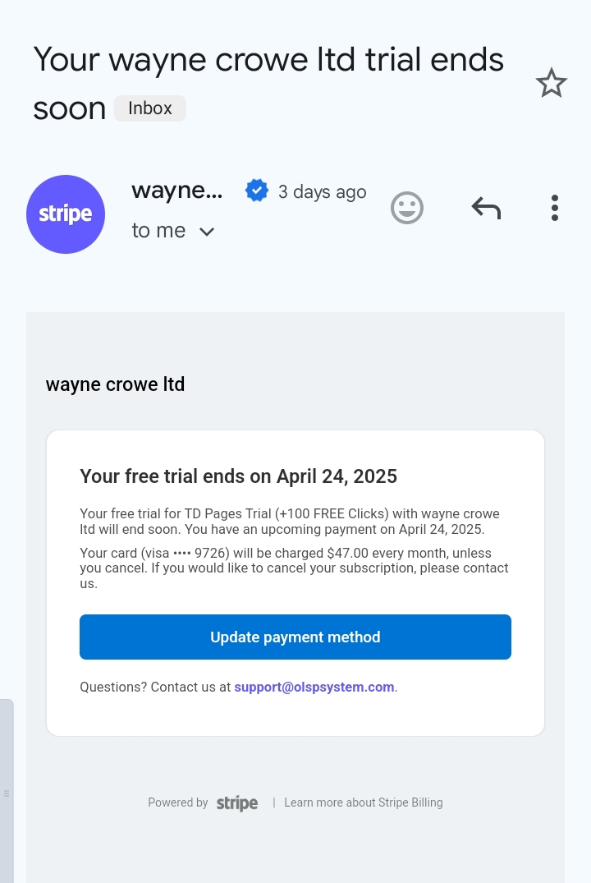This screenshot has height=883, width=591.
Task: Open the three-dot more options menu
Action: pyautogui.click(x=555, y=208)
